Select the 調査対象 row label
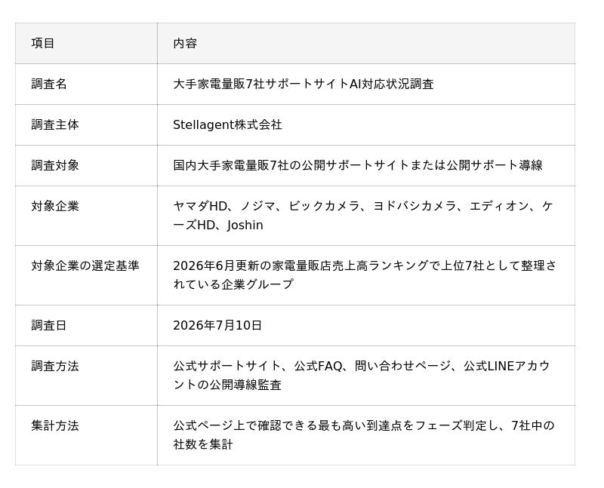 (x=55, y=165)
